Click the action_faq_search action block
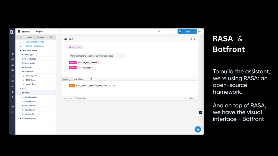Screen dimensions: 278x156 click(x=84, y=63)
